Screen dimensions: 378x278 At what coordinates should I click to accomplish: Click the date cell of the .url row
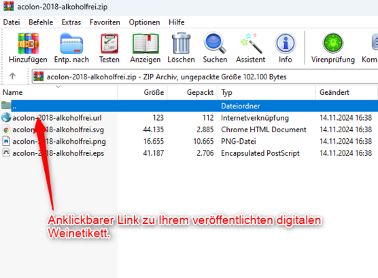coord(345,118)
